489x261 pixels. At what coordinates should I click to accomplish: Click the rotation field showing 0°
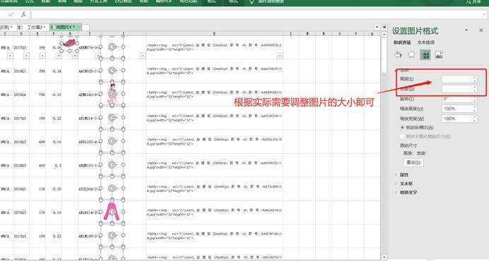pos(459,99)
